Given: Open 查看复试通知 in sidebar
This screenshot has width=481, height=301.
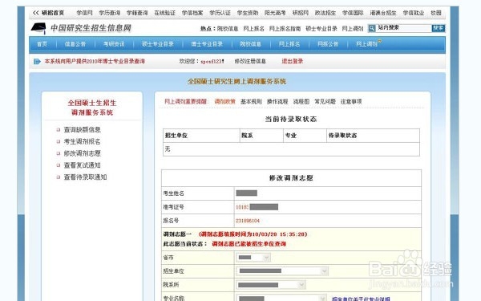Looking at the screenshot, I should 83,165.
